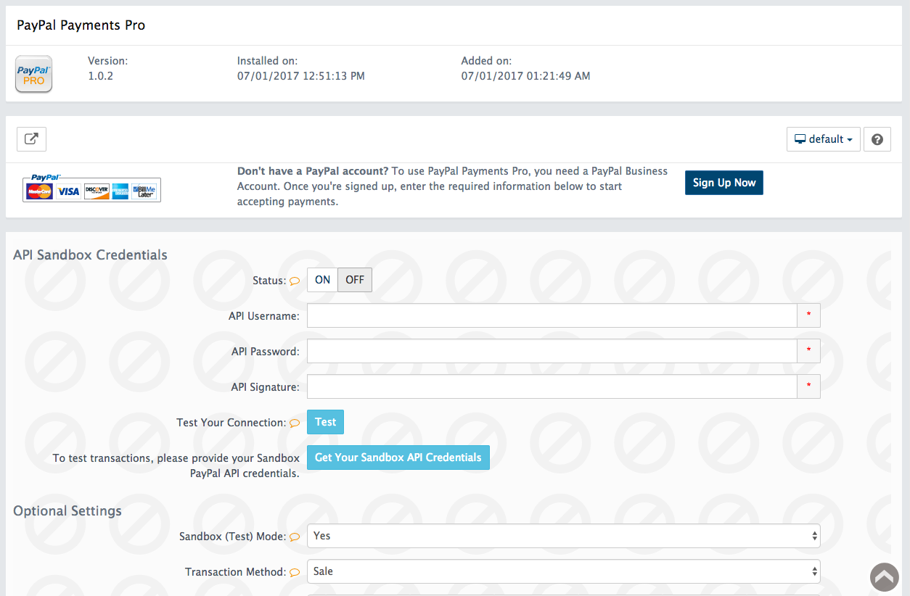Click the tooltip icon next to Test Your Connection
Viewport: 910px width, 596px height.
pos(295,422)
